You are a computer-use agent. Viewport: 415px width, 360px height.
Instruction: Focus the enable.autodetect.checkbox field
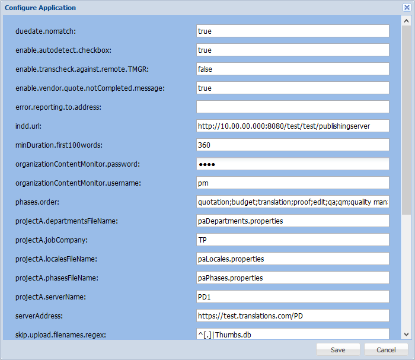[292, 50]
